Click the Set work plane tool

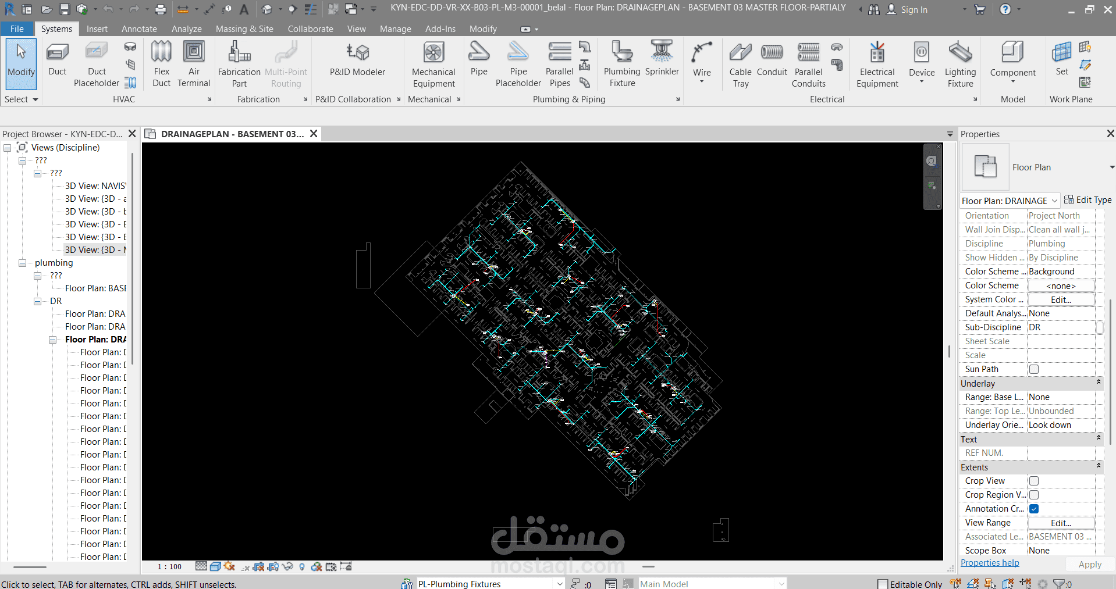click(x=1062, y=59)
